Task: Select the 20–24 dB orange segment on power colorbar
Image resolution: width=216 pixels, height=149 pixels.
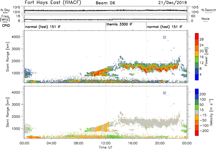Action: coord(197,48)
